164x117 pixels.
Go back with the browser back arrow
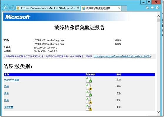(x=6, y=8)
